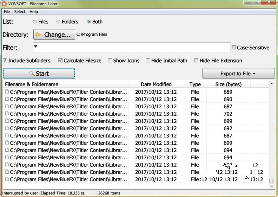Select the size cell showing 689
The image size is (278, 197).
(228, 92)
